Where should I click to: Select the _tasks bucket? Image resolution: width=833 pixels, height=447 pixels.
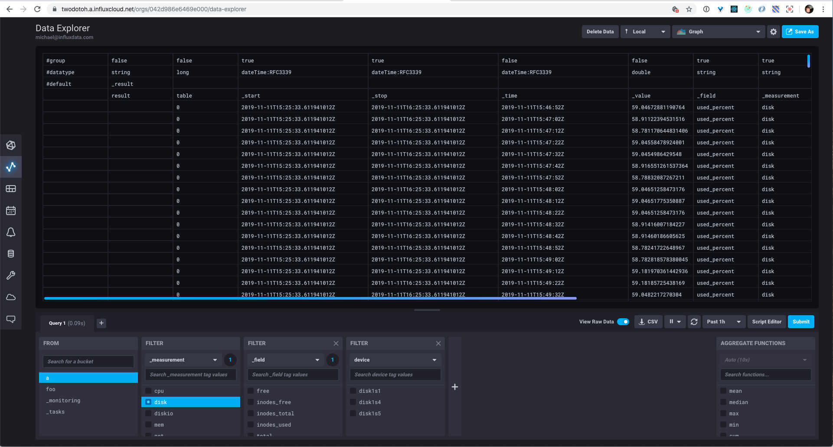click(88, 411)
